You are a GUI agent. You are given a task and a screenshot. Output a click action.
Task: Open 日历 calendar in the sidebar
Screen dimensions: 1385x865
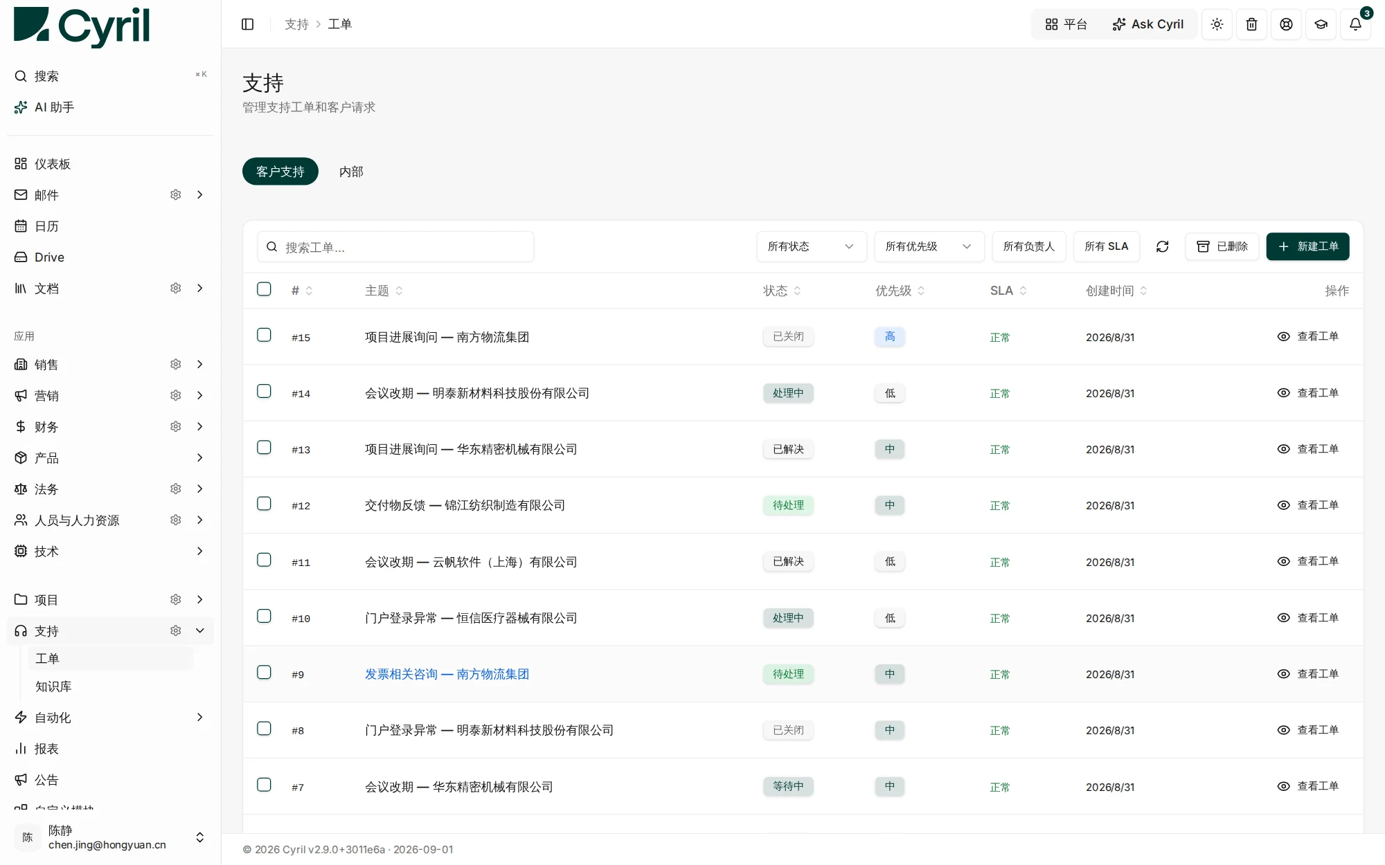(111, 226)
